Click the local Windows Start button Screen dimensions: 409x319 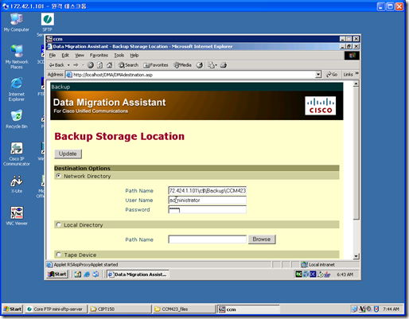point(13,309)
